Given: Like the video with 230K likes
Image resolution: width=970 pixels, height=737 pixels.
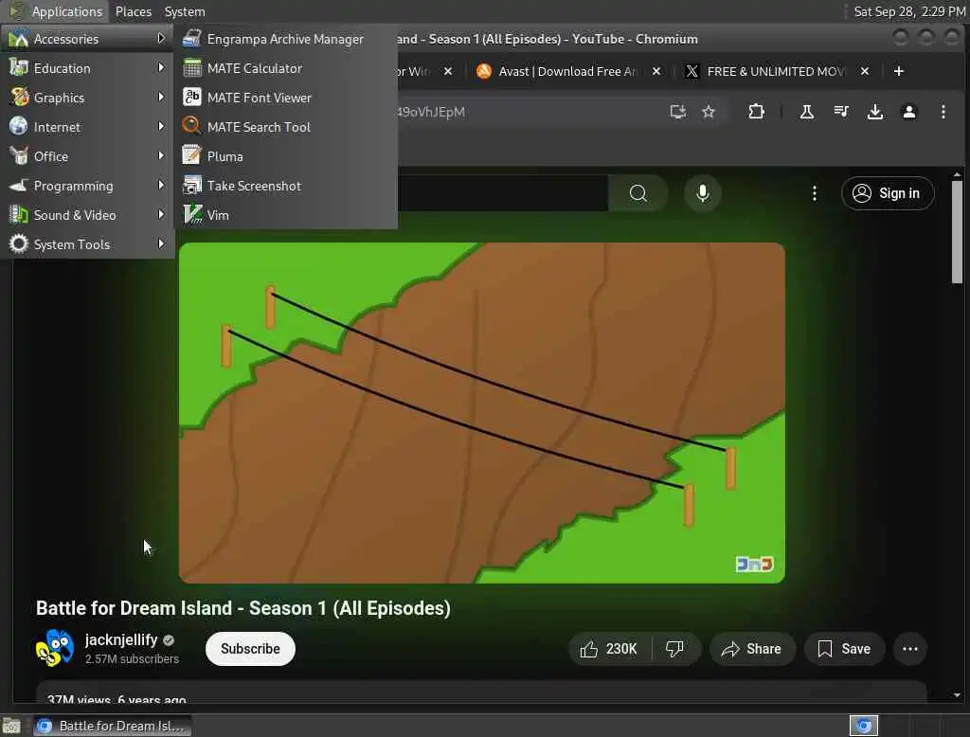Looking at the screenshot, I should (x=609, y=649).
